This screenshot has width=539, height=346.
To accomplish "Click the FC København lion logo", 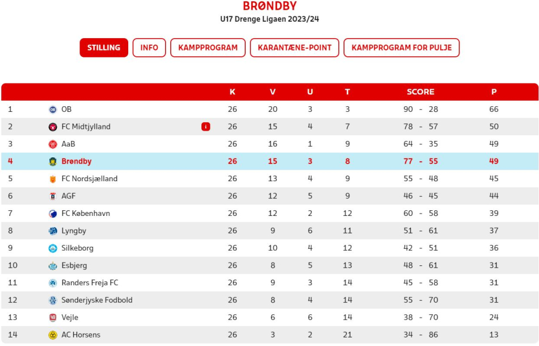I will (53, 214).
